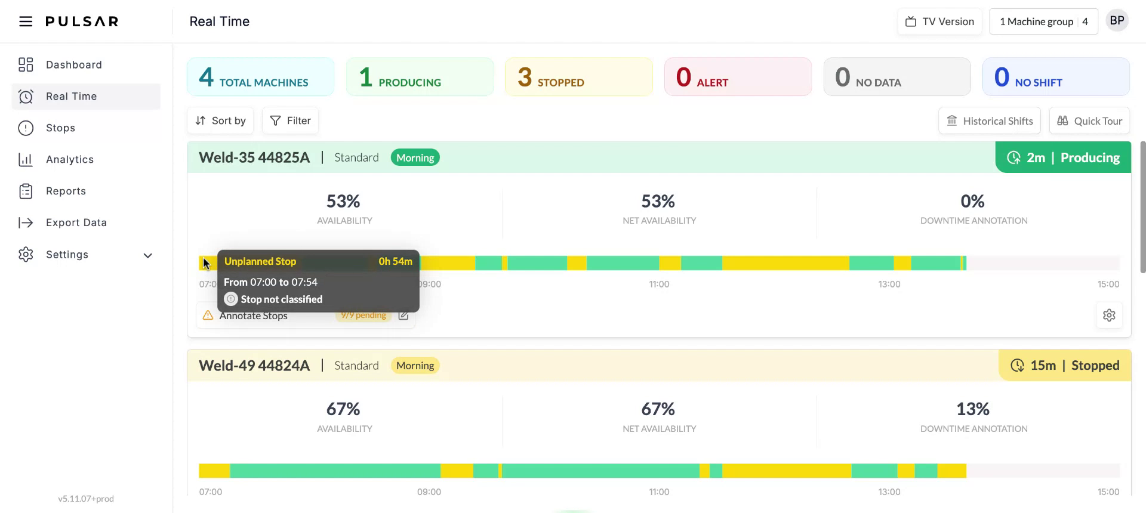Open the hamburger navigation menu
This screenshot has height=513, width=1146.
tap(25, 21)
